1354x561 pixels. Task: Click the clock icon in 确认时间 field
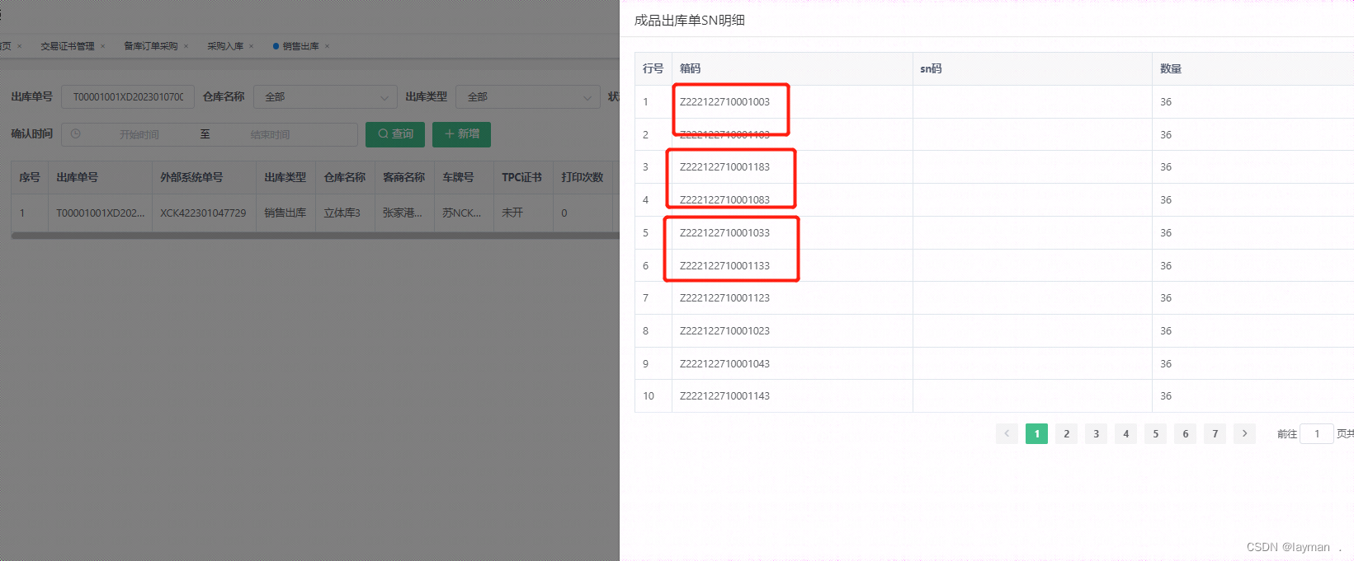click(x=76, y=133)
